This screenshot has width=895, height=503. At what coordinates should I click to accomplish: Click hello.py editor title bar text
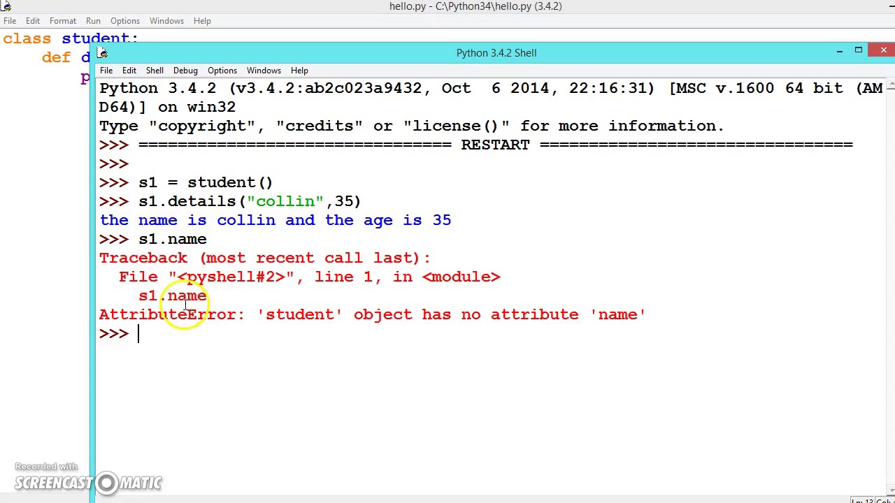475,6
